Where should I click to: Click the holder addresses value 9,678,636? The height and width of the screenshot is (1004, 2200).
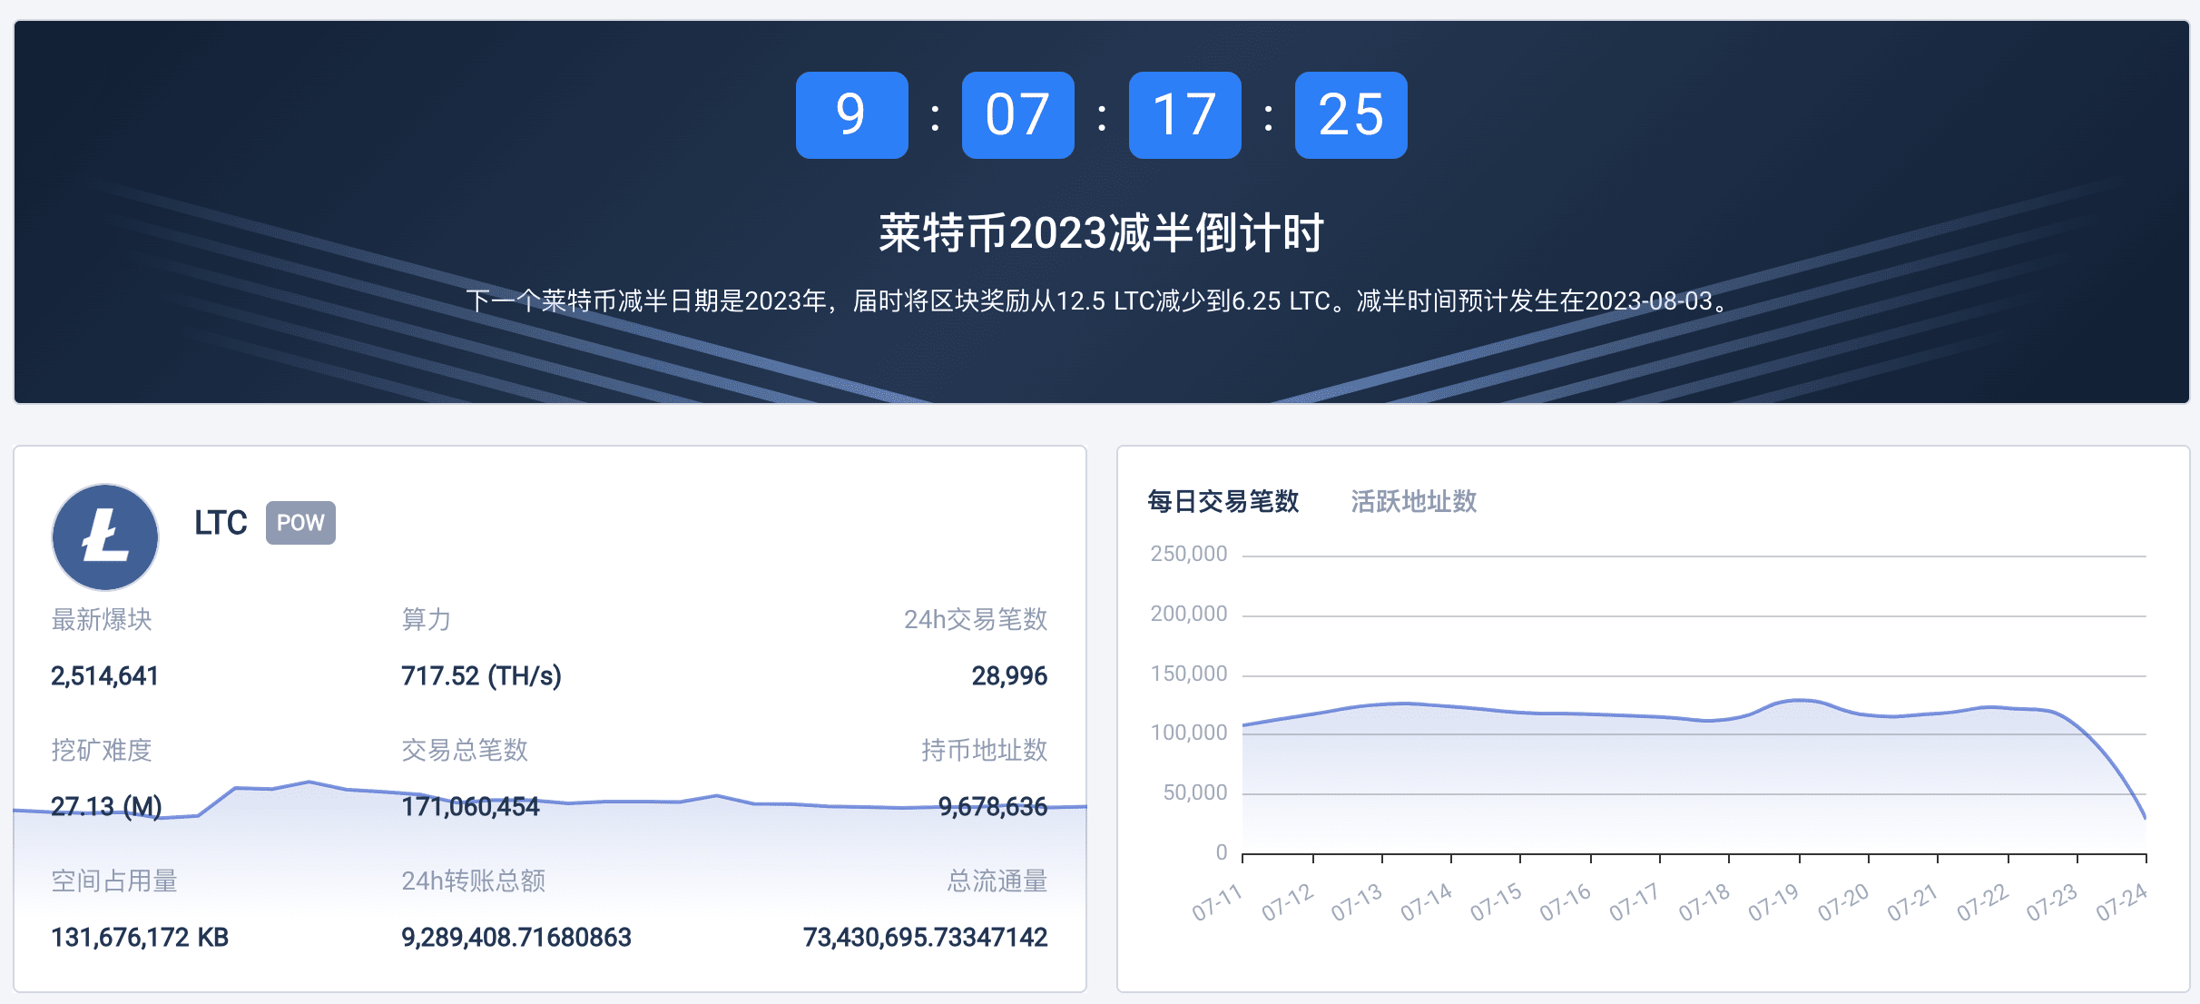[x=992, y=806]
